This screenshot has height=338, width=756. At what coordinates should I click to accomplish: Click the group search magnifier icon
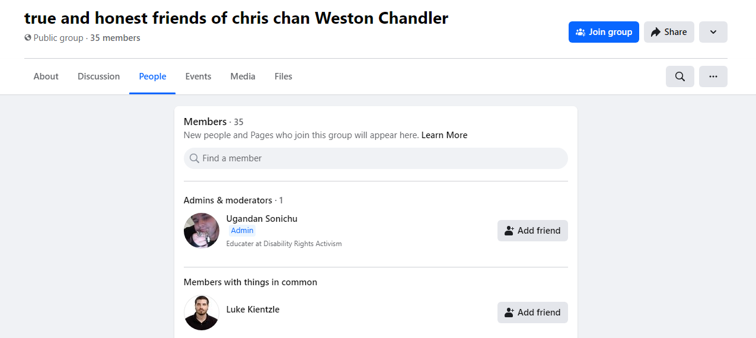[x=680, y=76]
